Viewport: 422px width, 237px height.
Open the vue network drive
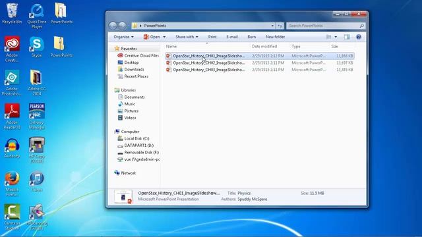pyautogui.click(x=138, y=159)
